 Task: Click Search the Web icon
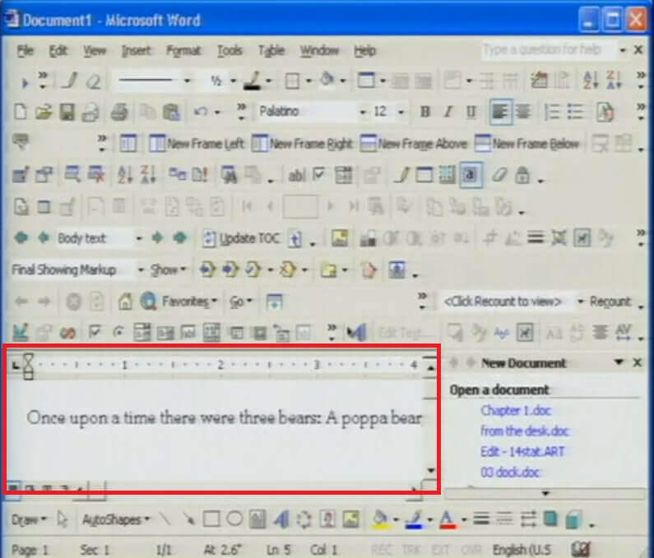pos(148,301)
